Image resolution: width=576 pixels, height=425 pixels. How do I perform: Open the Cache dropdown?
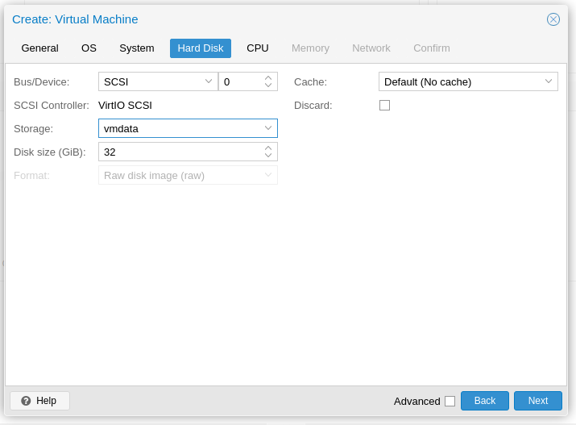click(549, 81)
